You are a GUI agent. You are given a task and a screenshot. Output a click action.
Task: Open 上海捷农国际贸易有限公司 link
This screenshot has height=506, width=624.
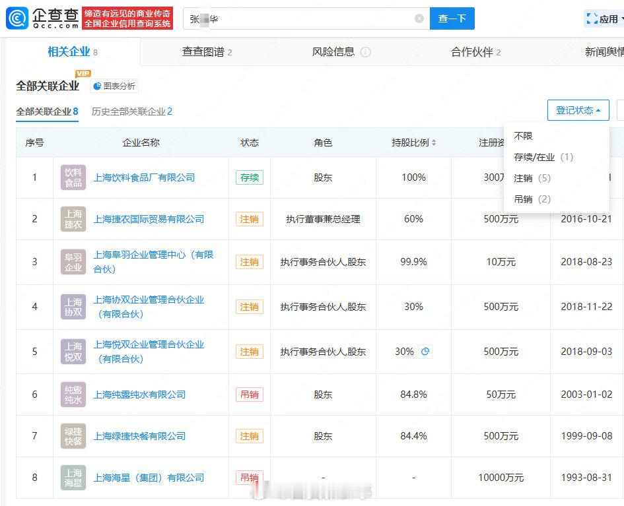[149, 219]
